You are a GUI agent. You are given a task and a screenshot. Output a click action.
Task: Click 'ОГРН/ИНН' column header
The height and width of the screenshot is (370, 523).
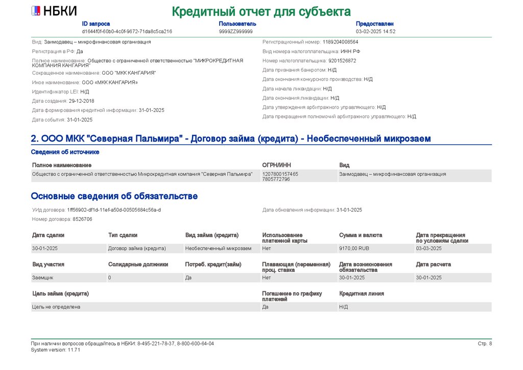pyautogui.click(x=276, y=165)
